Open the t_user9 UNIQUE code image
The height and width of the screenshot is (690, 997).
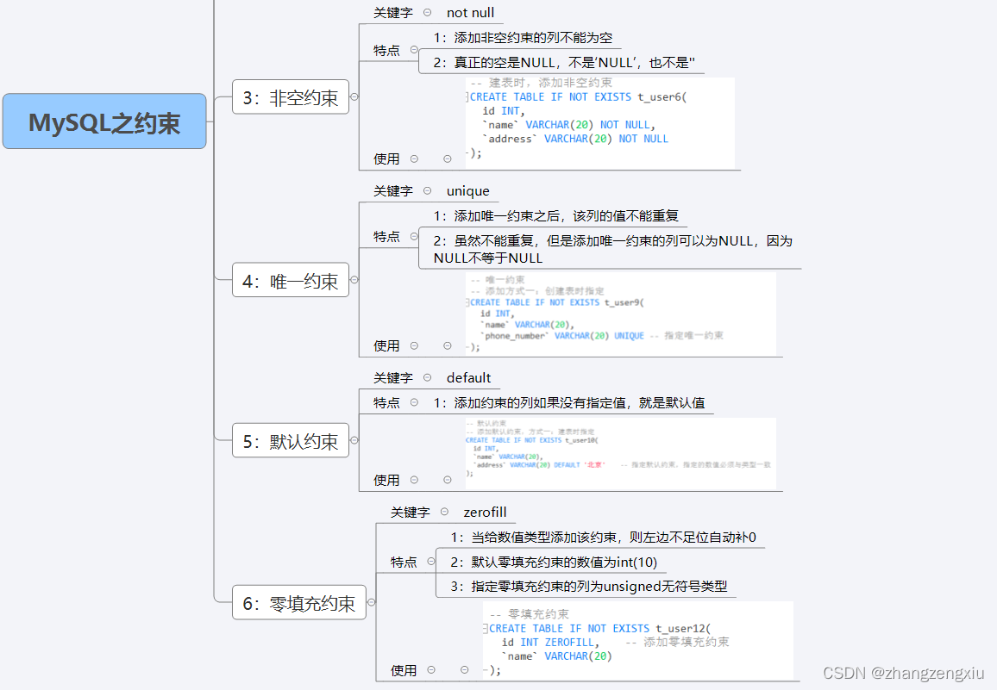[x=621, y=314]
